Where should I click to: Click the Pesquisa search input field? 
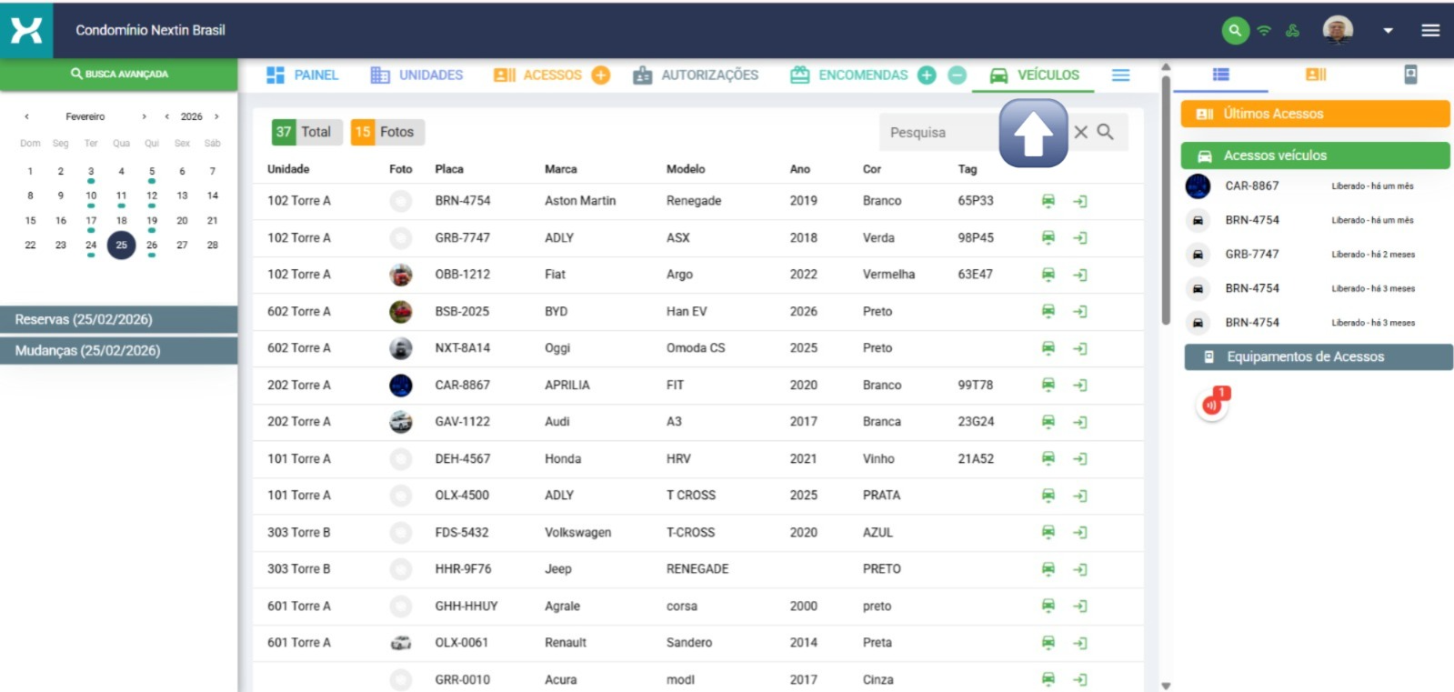click(x=937, y=133)
